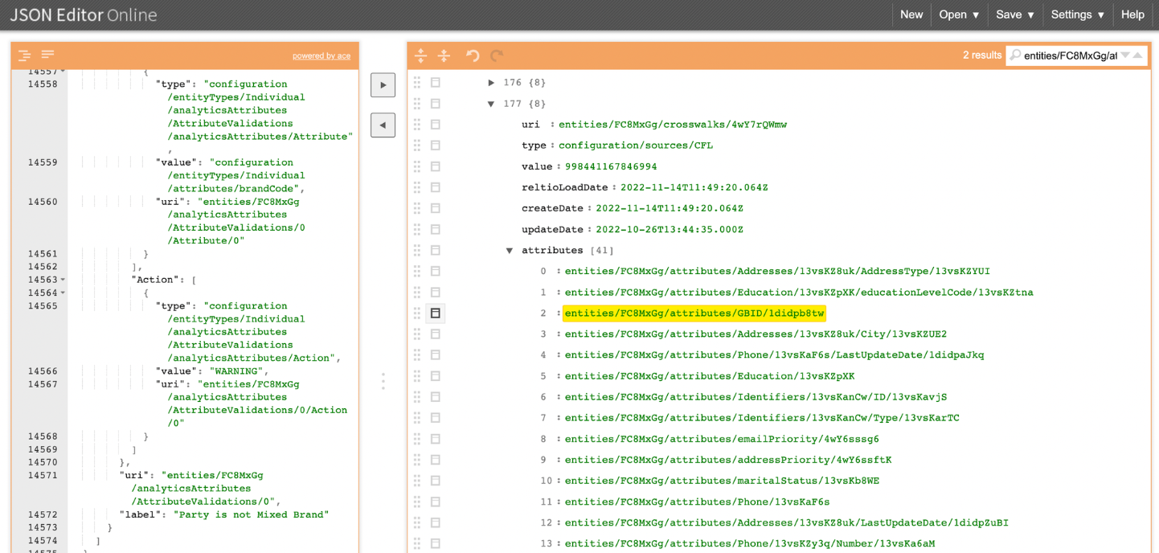Click the highlighted GBID/1didpb8tw value
This screenshot has width=1159, height=553.
(694, 313)
